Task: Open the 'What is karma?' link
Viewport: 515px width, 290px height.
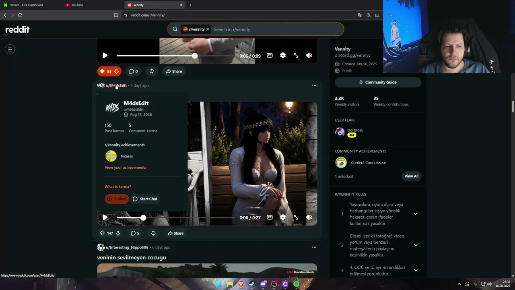Action: tap(117, 186)
